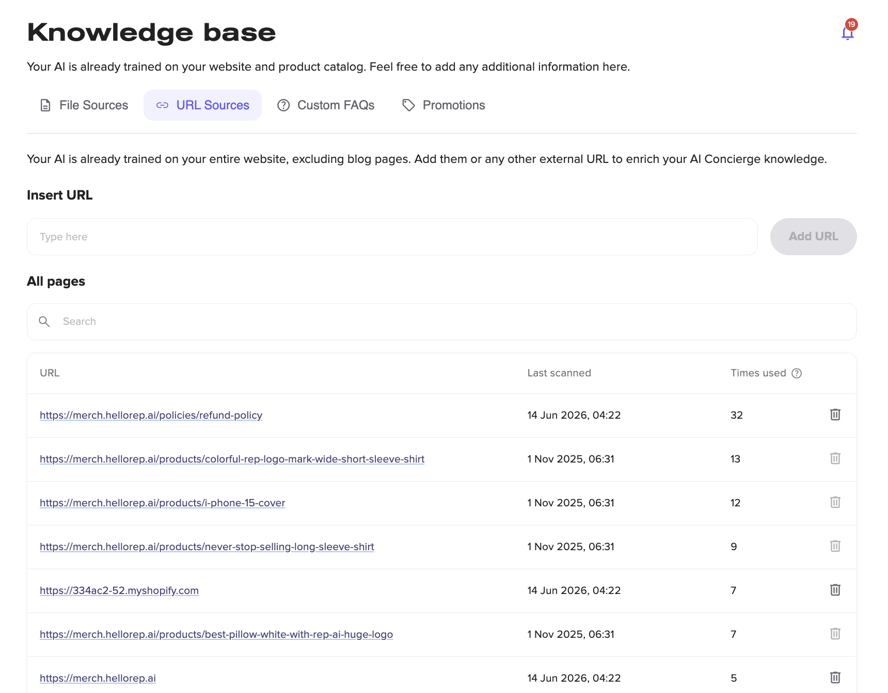Click the i-phone-15-cover last scanned date
Image resolution: width=888 pixels, height=693 pixels.
click(570, 503)
